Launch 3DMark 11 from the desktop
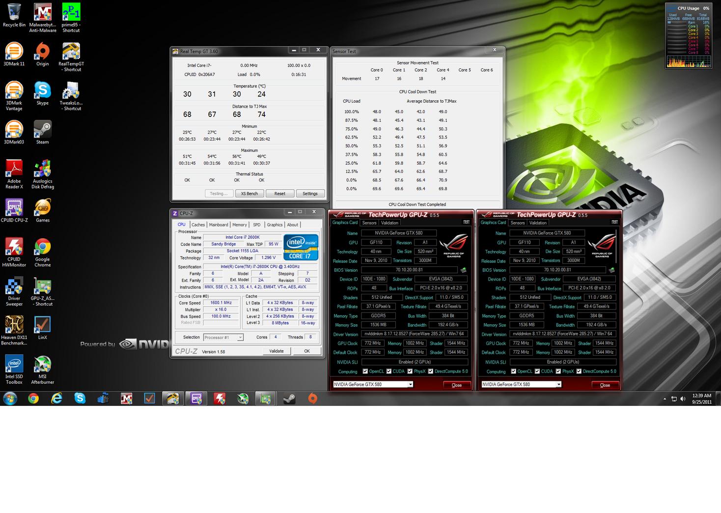This screenshot has height=513, width=721. [x=14, y=54]
